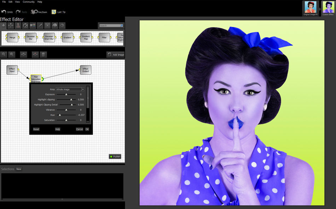Open the View menu
This screenshot has height=209, width=336.
click(17, 2)
